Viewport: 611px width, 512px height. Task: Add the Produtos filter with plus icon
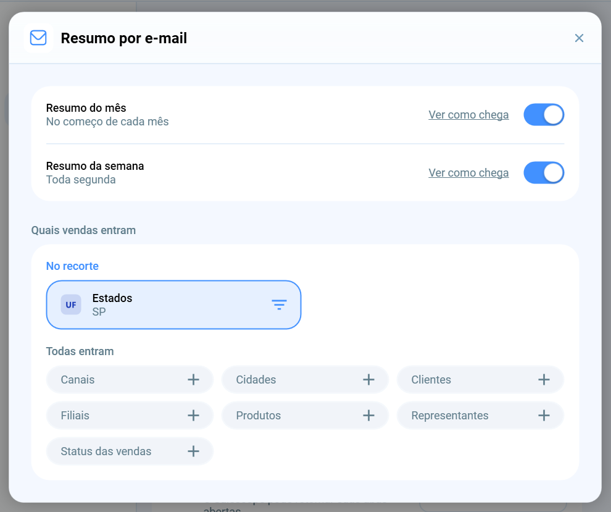(x=368, y=415)
